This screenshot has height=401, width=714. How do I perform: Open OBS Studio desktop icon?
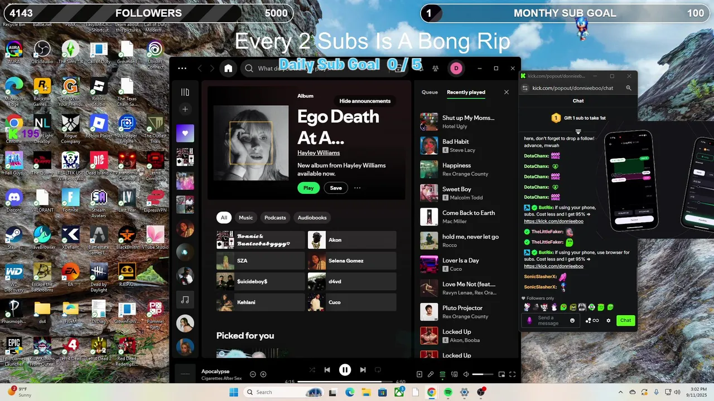42,52
